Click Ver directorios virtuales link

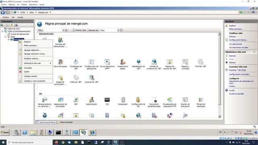[239, 48]
